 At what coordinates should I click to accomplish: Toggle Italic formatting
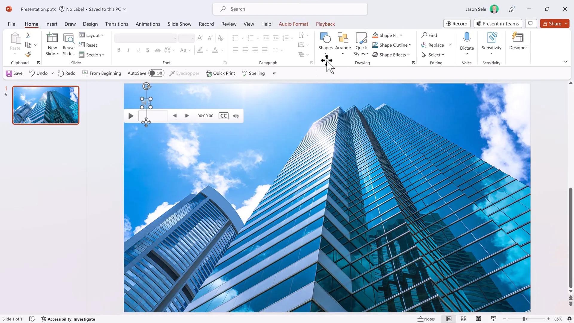(128, 50)
